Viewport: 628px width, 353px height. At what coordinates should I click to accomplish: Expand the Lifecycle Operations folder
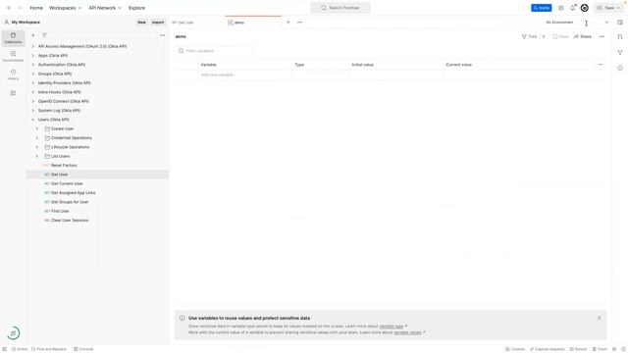point(37,147)
